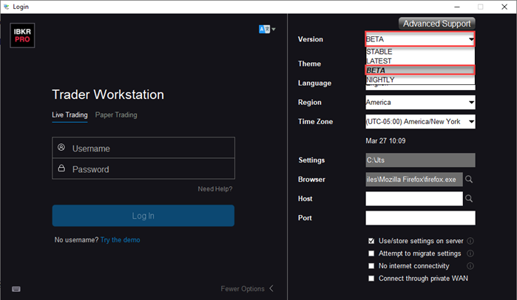
Task: Click info icon beside Use/store settings on server
Action: pyautogui.click(x=470, y=241)
